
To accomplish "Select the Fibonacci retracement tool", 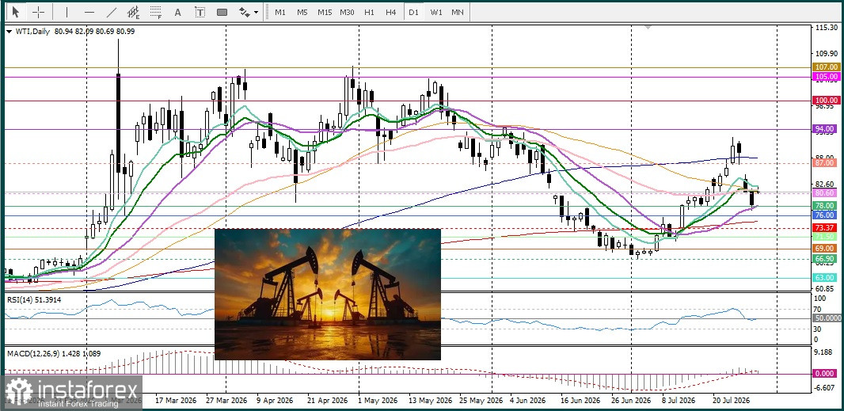I will coord(156,12).
